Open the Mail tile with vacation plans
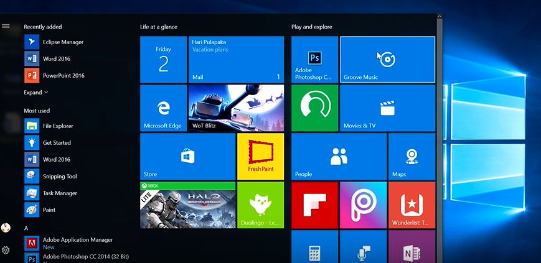The width and height of the screenshot is (541, 263). click(236, 60)
